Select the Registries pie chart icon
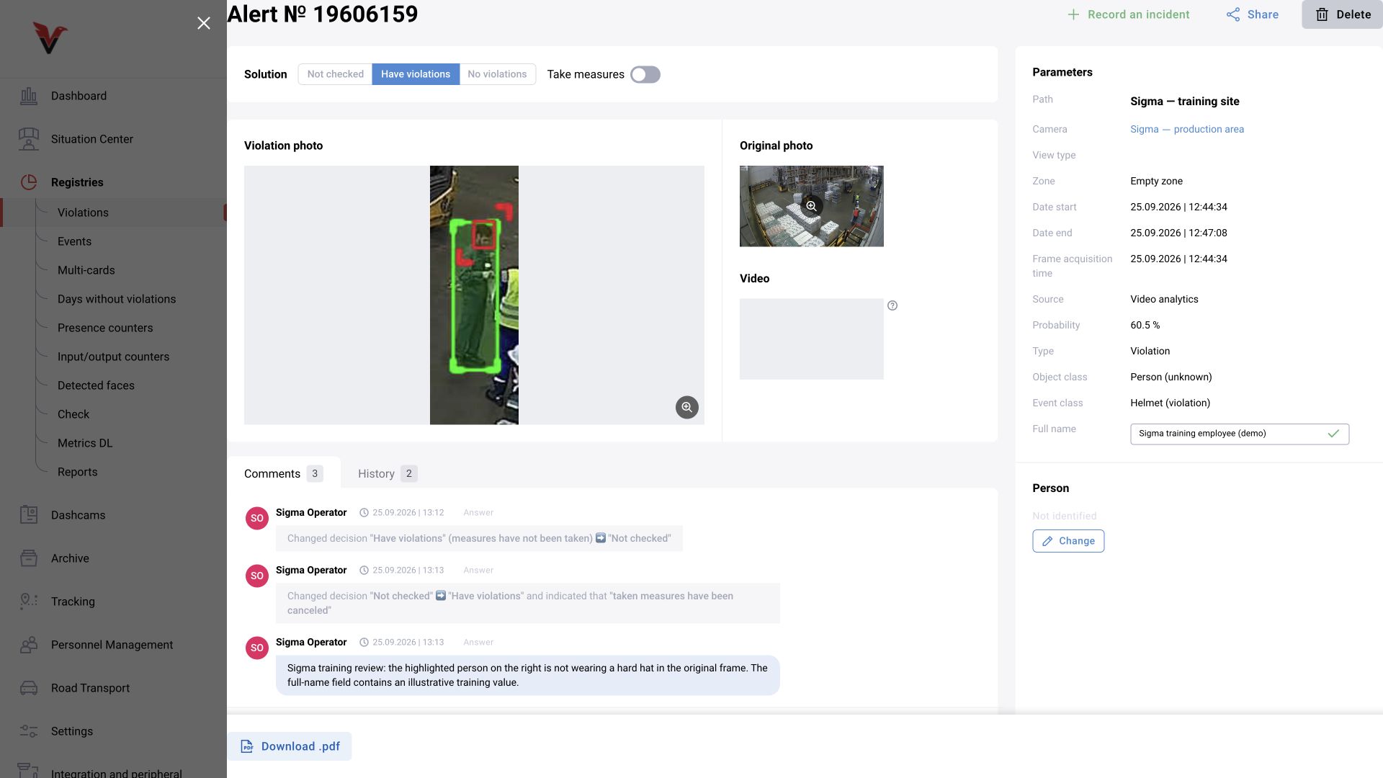The image size is (1383, 778). coord(29,182)
